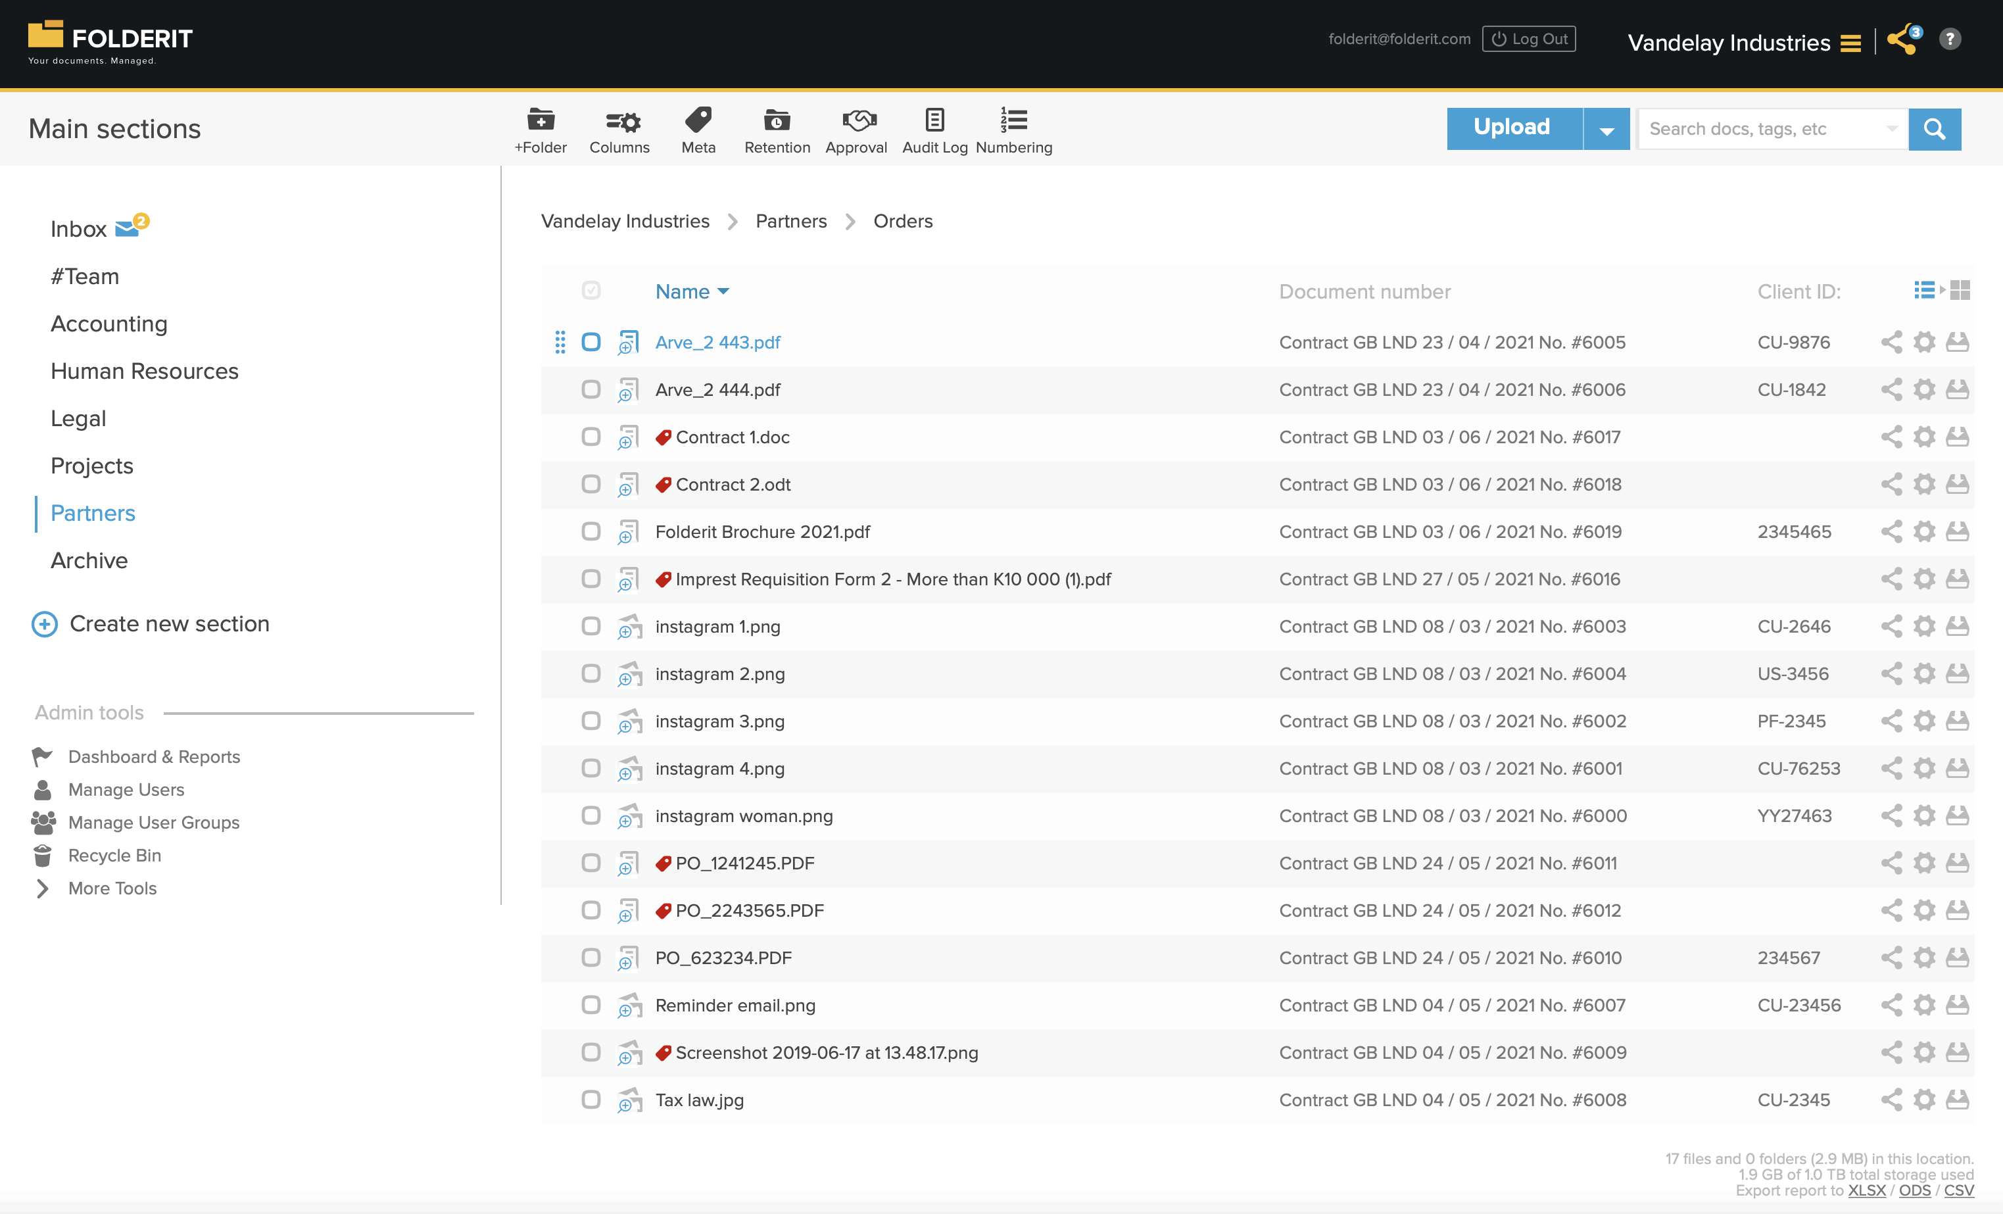The image size is (2003, 1214).
Task: Toggle the select-all checkbox above the list
Action: pos(591,290)
